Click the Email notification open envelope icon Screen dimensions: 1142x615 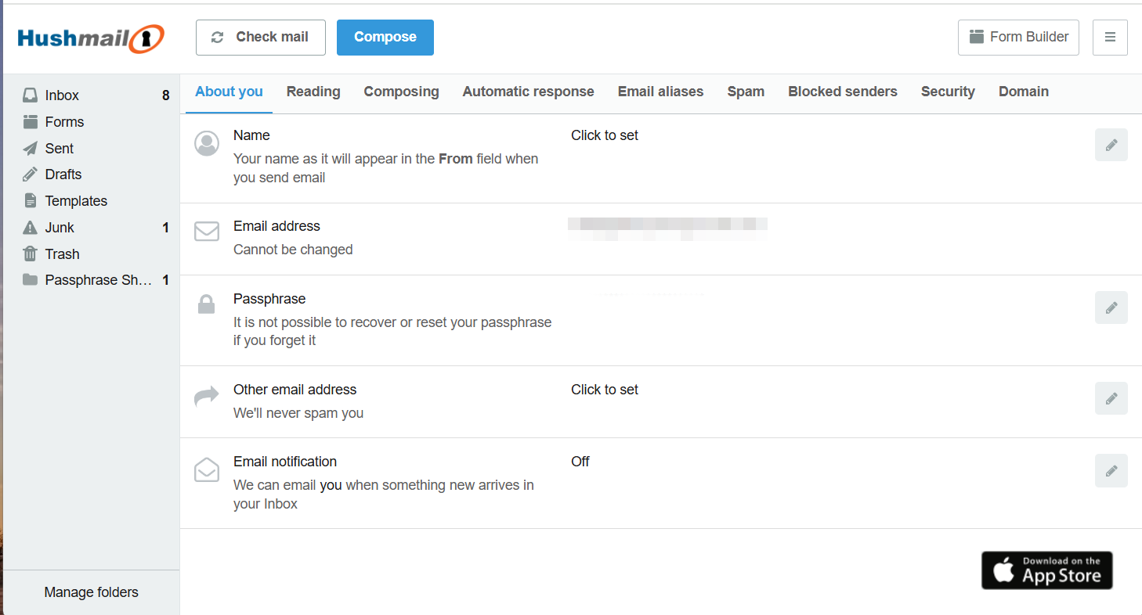coord(207,469)
